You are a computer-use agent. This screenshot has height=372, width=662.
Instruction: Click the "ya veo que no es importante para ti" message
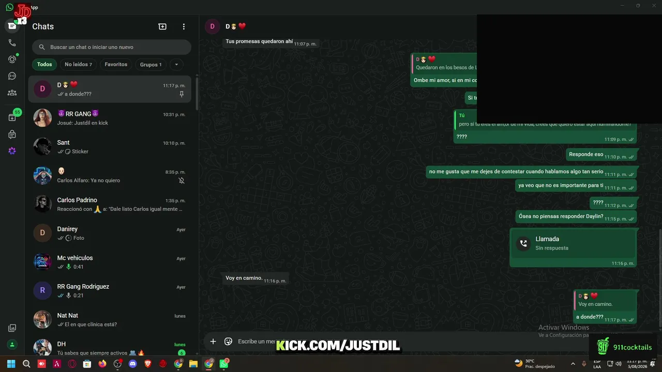tap(576, 185)
